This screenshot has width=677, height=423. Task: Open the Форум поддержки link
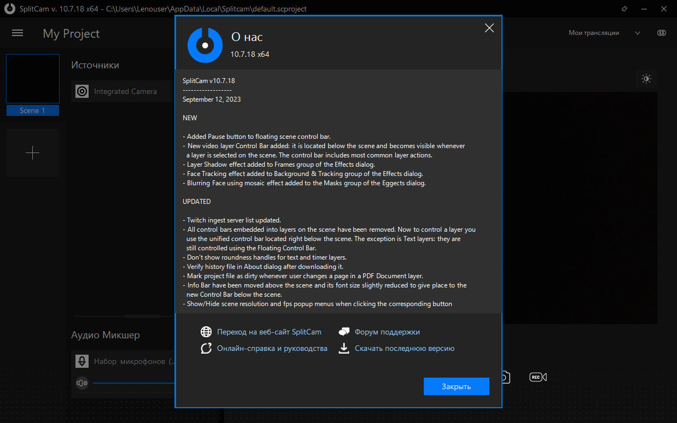pyautogui.click(x=387, y=332)
